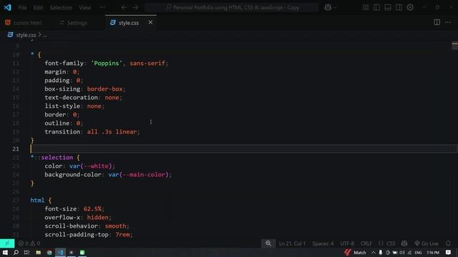
Task: Open the Copilot status icon in status bar
Action: click(x=404, y=243)
